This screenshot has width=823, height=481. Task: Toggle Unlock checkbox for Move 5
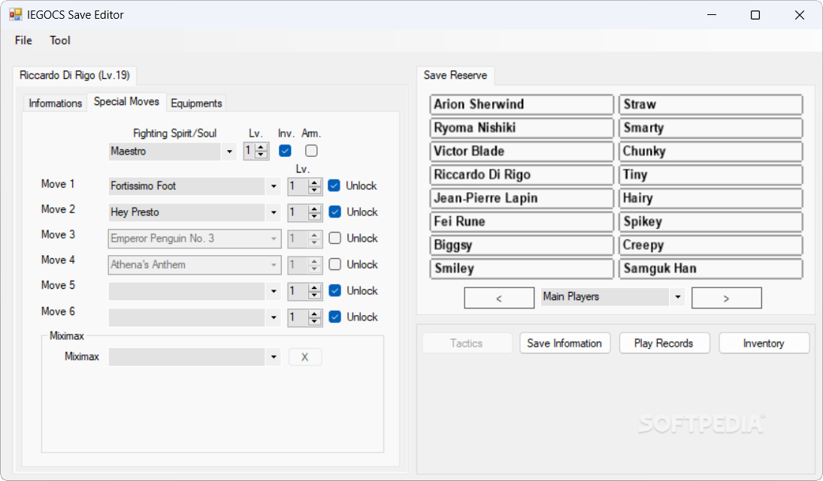pyautogui.click(x=334, y=290)
